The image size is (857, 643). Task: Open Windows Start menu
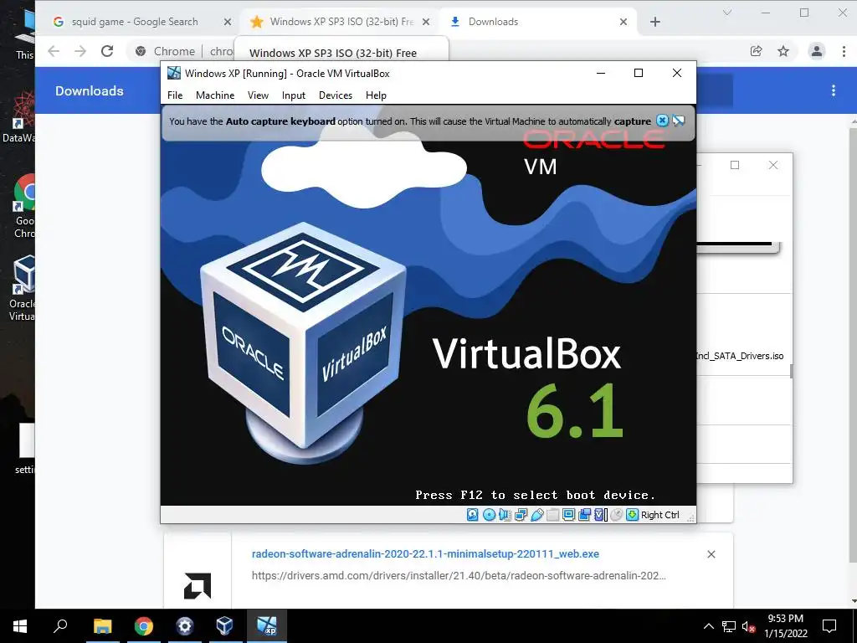[20, 626]
